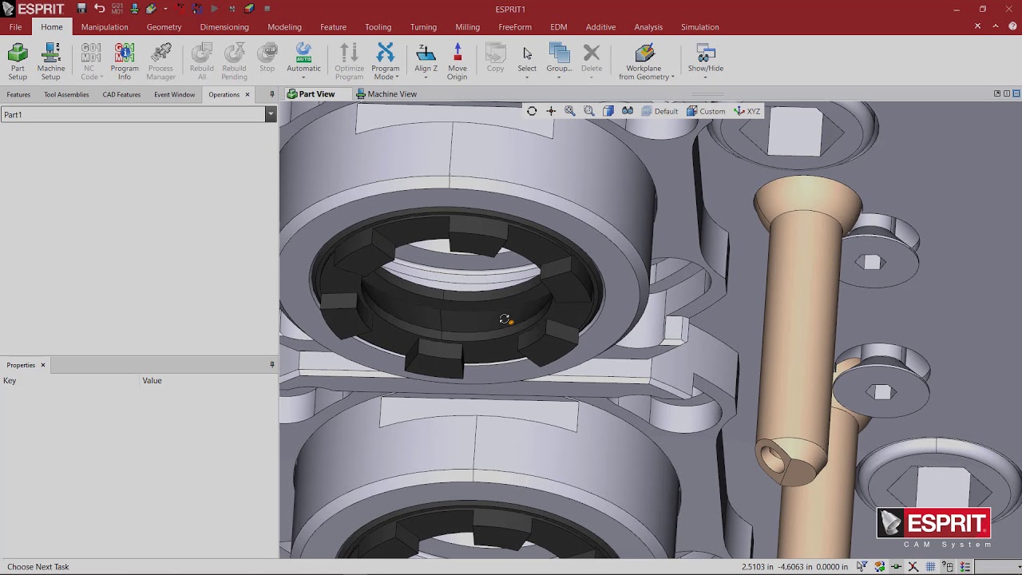Close the document with ribbon X
Screen dimensions: 1022x575
pyautogui.click(x=977, y=26)
